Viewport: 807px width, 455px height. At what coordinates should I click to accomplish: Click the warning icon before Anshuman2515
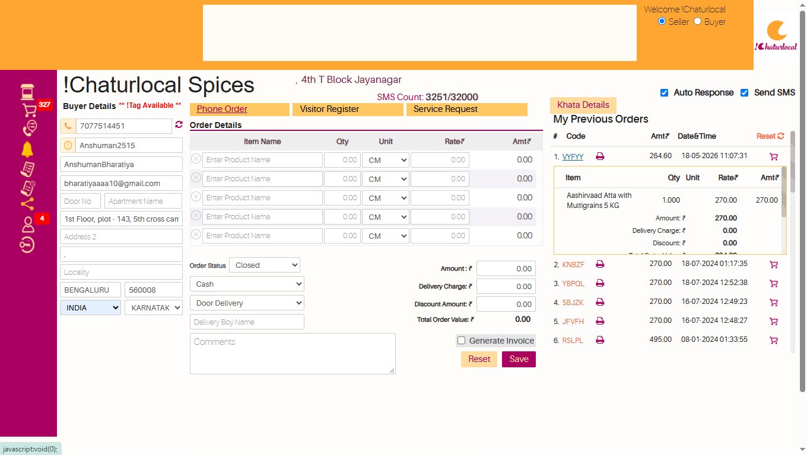68,145
